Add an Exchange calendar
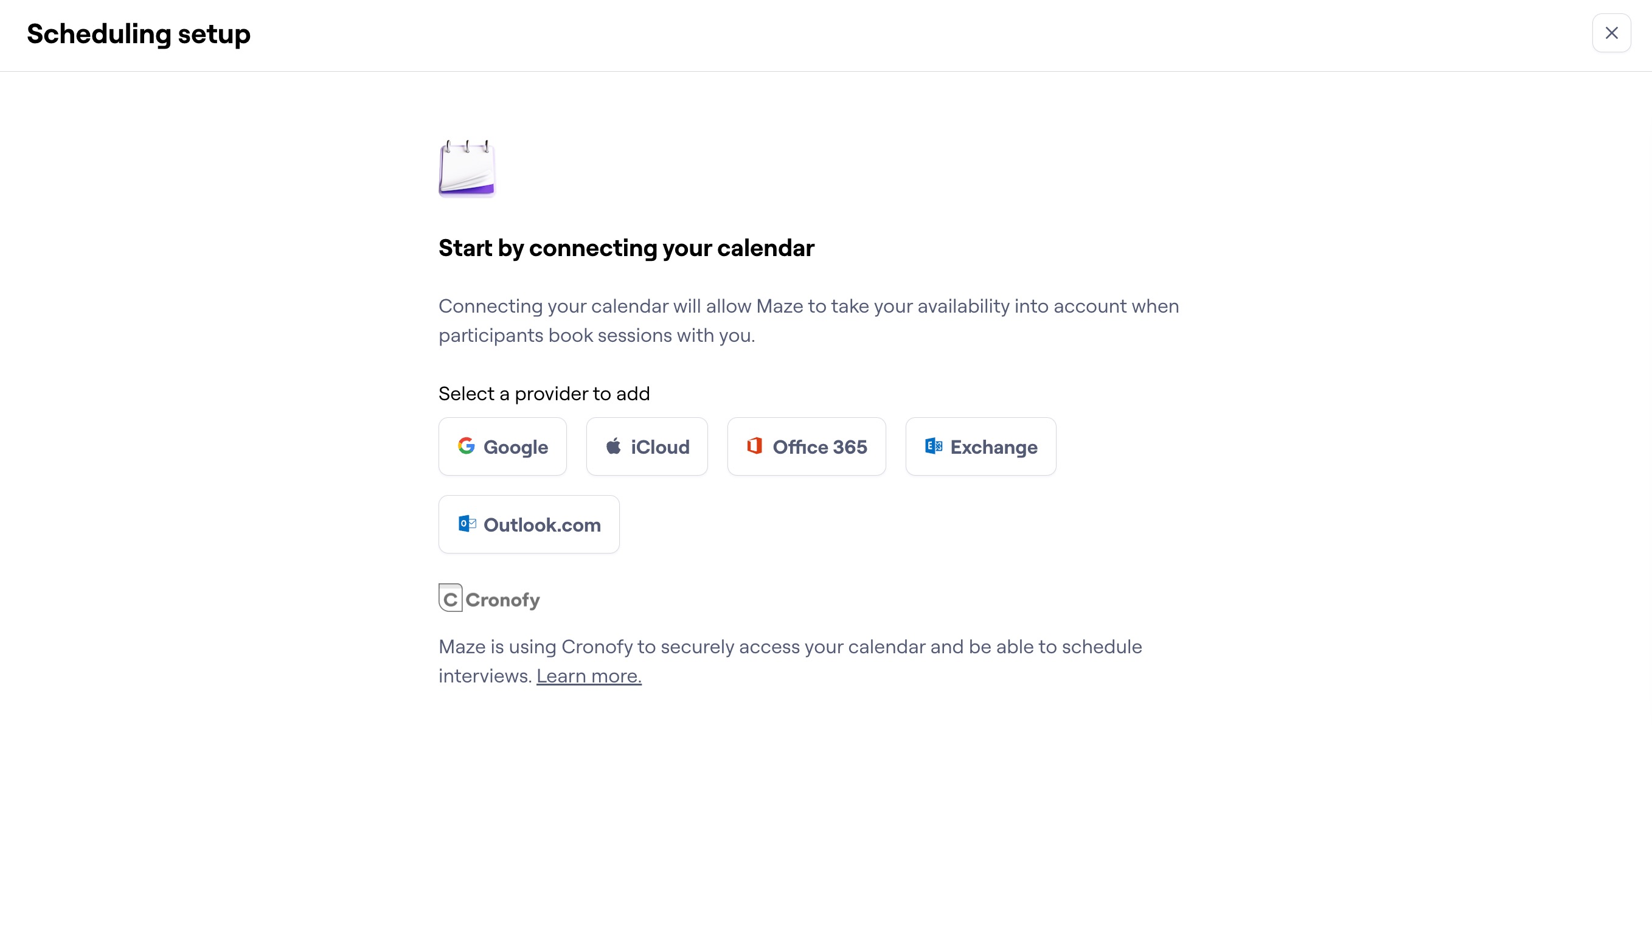 pyautogui.click(x=980, y=446)
